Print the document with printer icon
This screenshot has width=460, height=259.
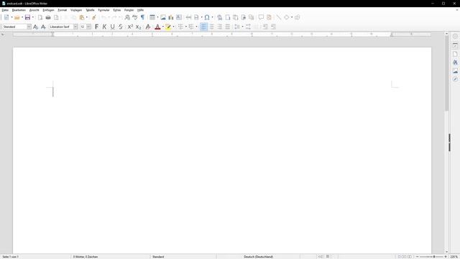pyautogui.click(x=48, y=17)
